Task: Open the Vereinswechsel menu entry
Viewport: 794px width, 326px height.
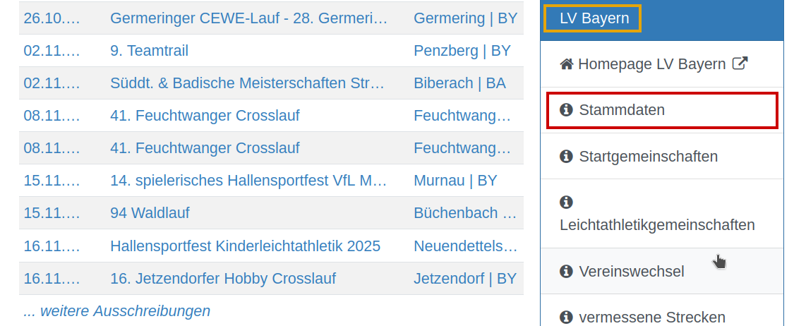Action: click(x=631, y=271)
